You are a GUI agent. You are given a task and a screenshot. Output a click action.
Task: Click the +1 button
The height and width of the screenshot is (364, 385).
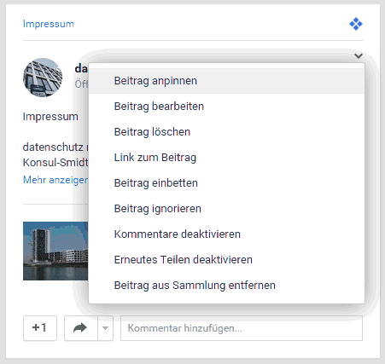coord(40,328)
